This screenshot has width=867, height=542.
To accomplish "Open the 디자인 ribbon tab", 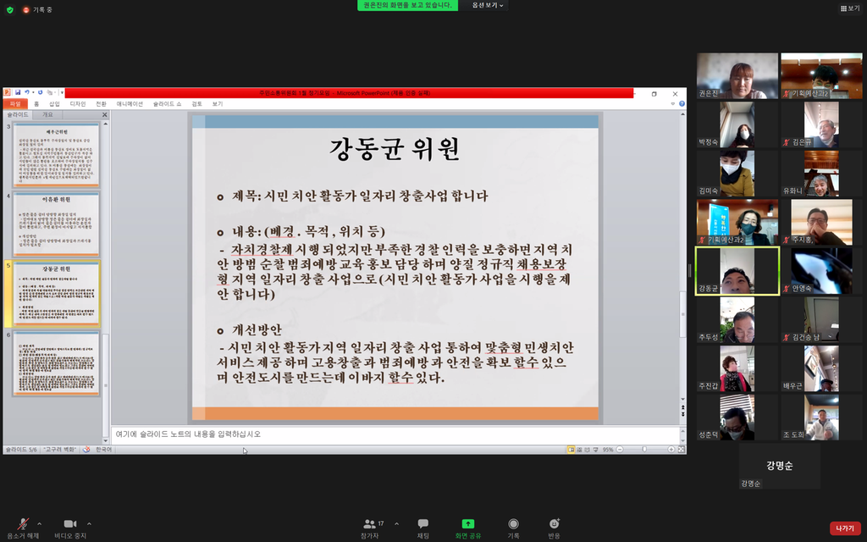I will point(78,104).
